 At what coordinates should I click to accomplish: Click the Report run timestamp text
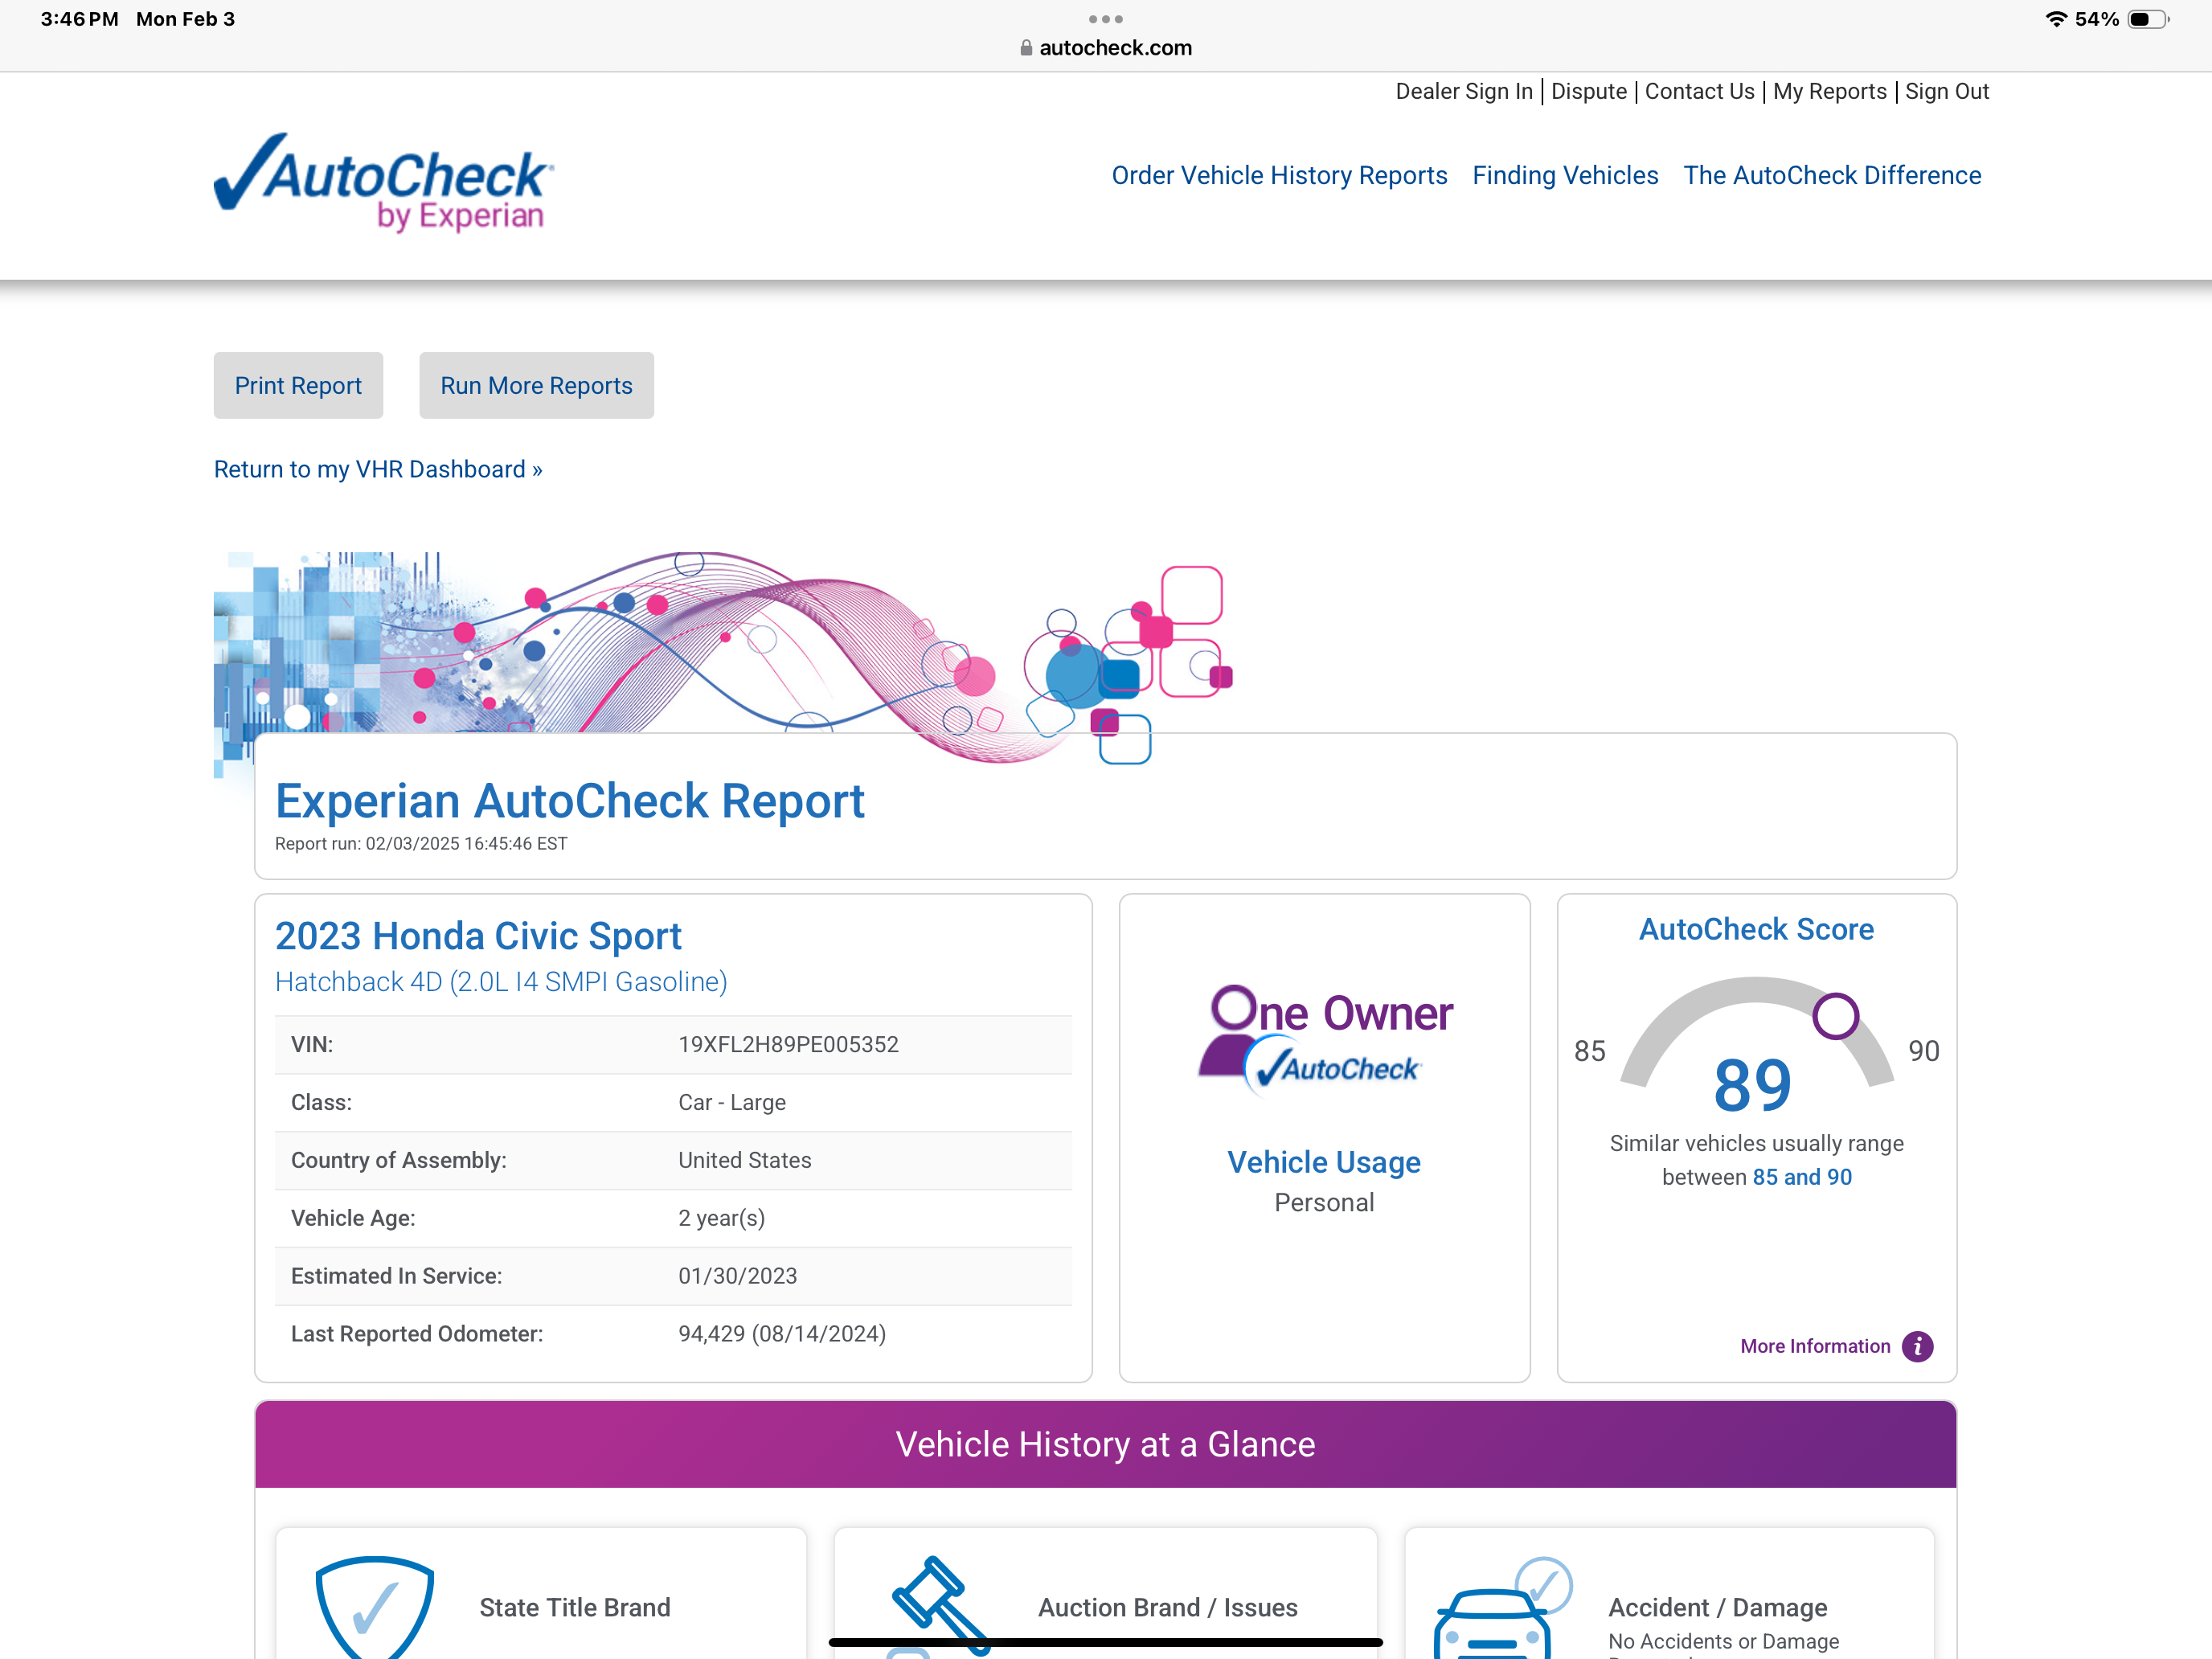(421, 843)
